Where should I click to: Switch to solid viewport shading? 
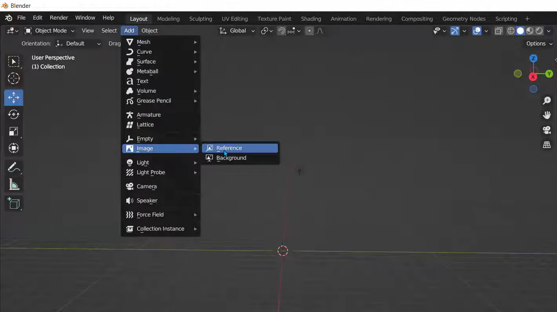click(x=520, y=31)
